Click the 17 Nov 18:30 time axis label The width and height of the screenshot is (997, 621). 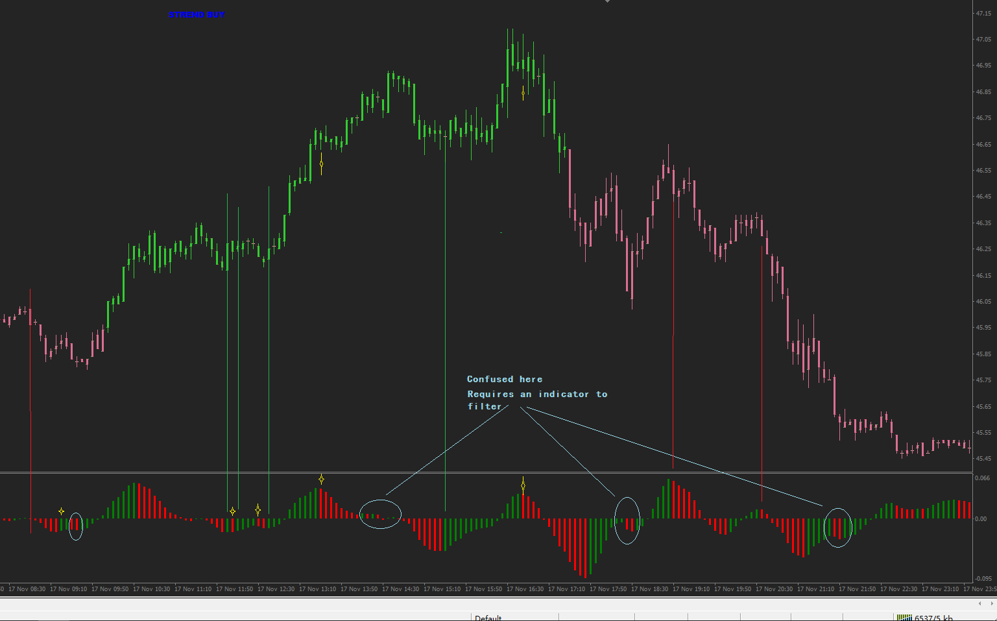pos(649,589)
